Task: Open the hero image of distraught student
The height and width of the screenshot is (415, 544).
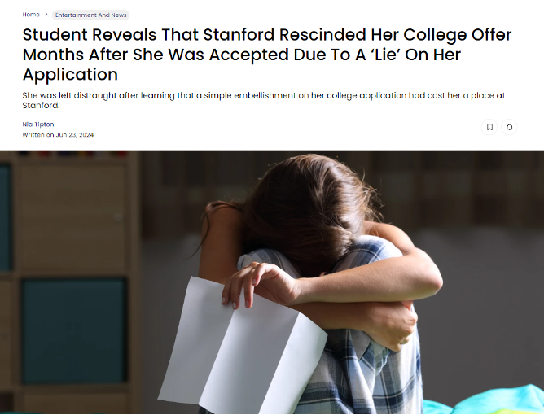Action: pos(272,282)
